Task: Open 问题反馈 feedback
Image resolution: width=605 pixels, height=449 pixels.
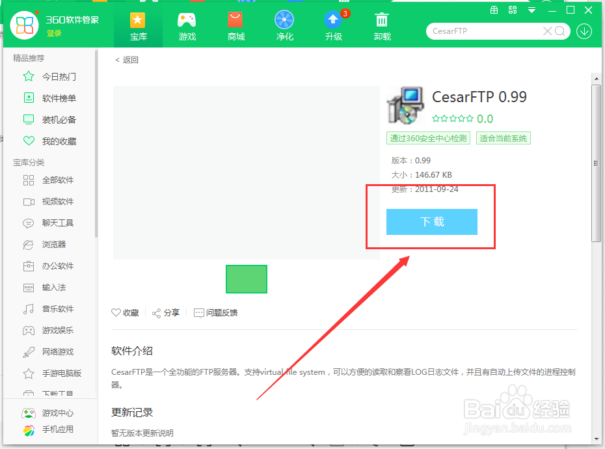Action: click(x=216, y=313)
